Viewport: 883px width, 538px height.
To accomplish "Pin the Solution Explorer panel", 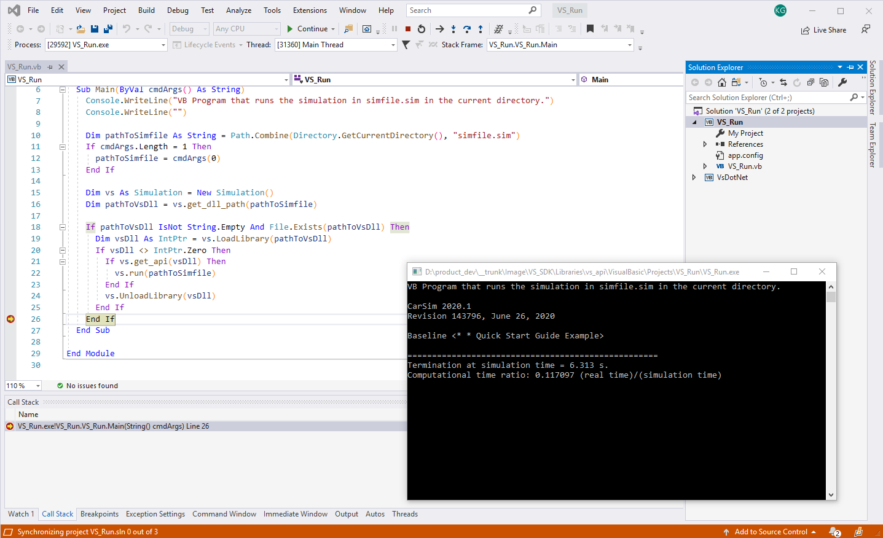I will (850, 67).
